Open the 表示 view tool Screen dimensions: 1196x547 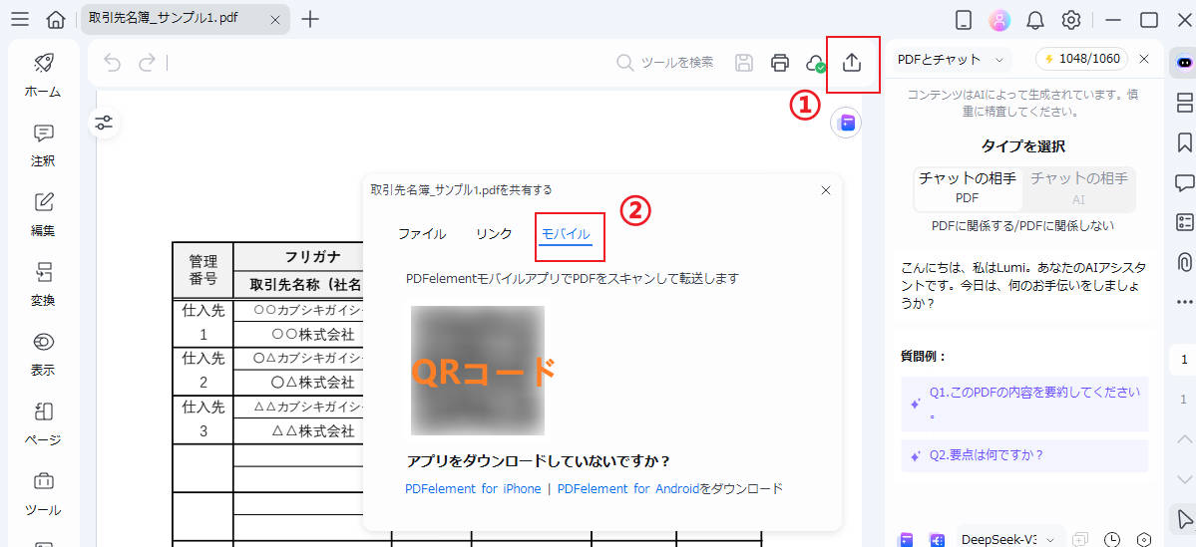pyautogui.click(x=44, y=355)
